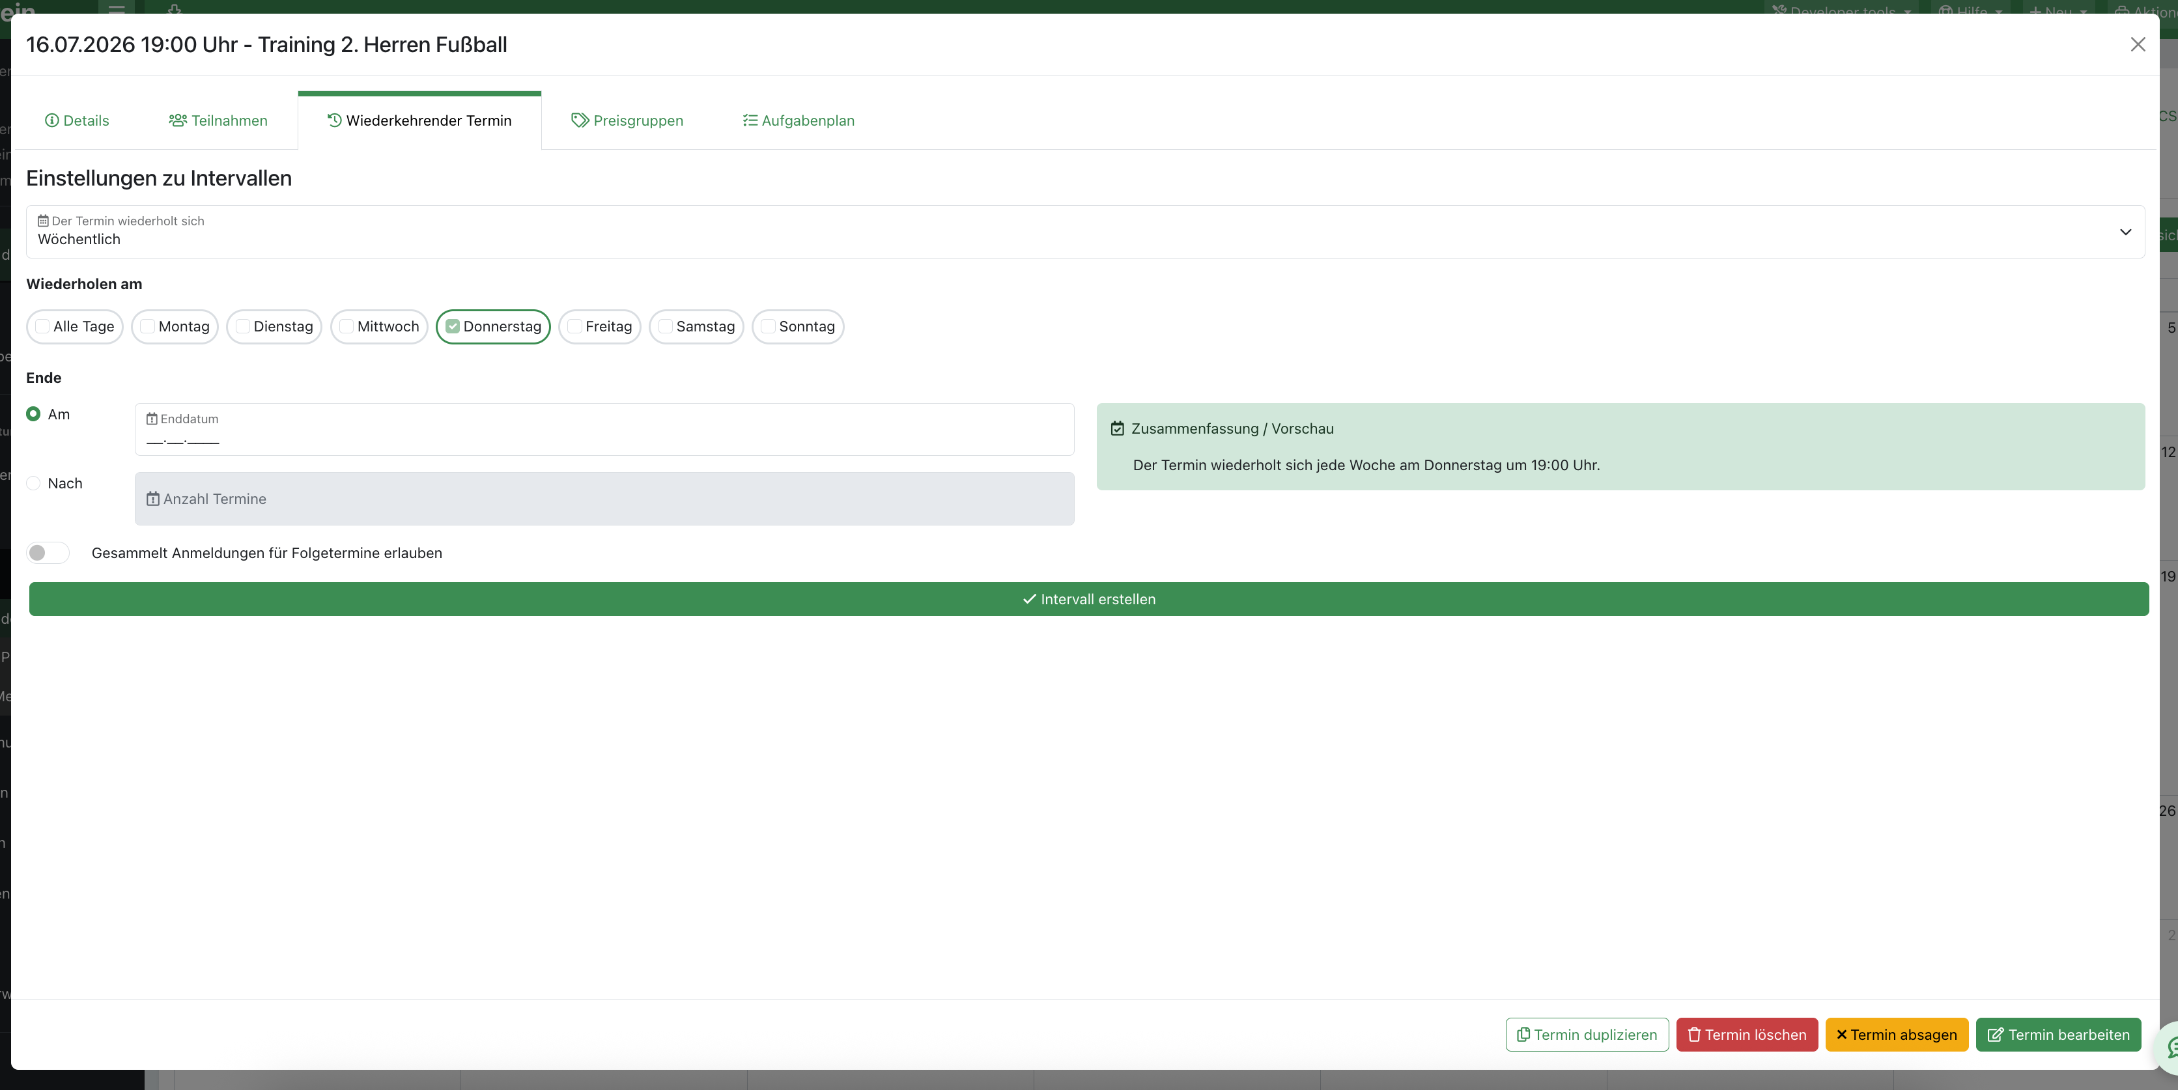The image size is (2178, 1090).
Task: Focus the Enddatum date field
Action: (x=604, y=429)
